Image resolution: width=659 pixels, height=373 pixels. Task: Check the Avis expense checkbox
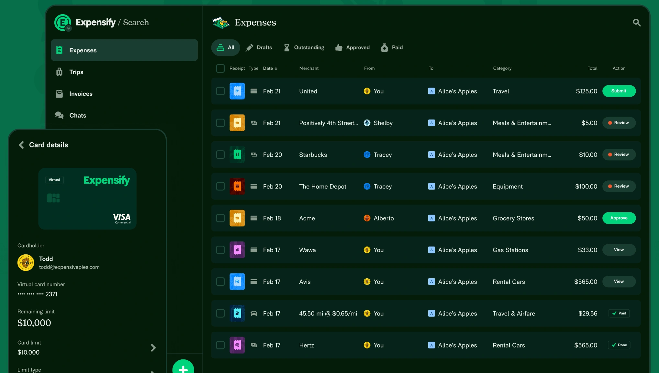(220, 282)
